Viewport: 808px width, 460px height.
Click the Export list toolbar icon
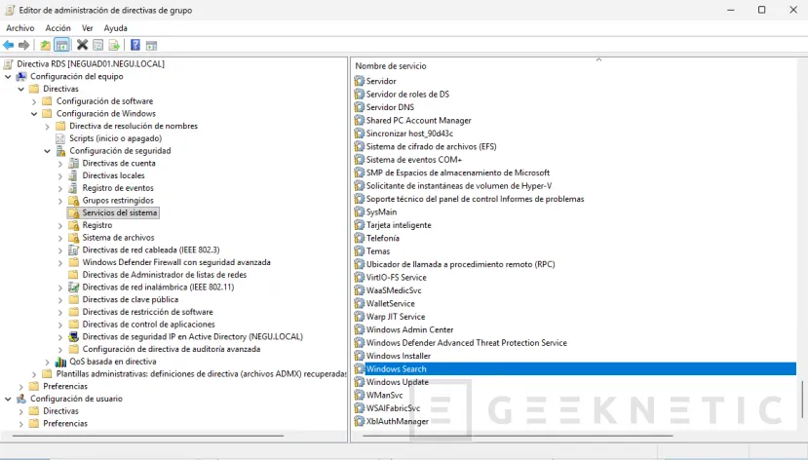[114, 46]
